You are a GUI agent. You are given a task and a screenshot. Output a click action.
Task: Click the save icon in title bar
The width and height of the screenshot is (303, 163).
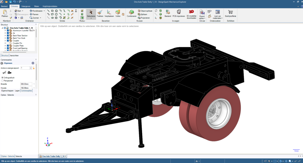(10, 2)
